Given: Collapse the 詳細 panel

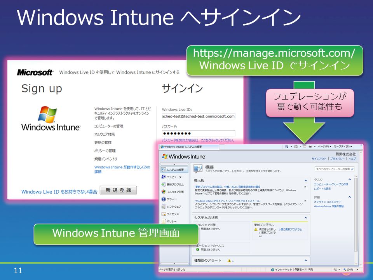Looking at the screenshot, I should pyautogui.click(x=350, y=197).
